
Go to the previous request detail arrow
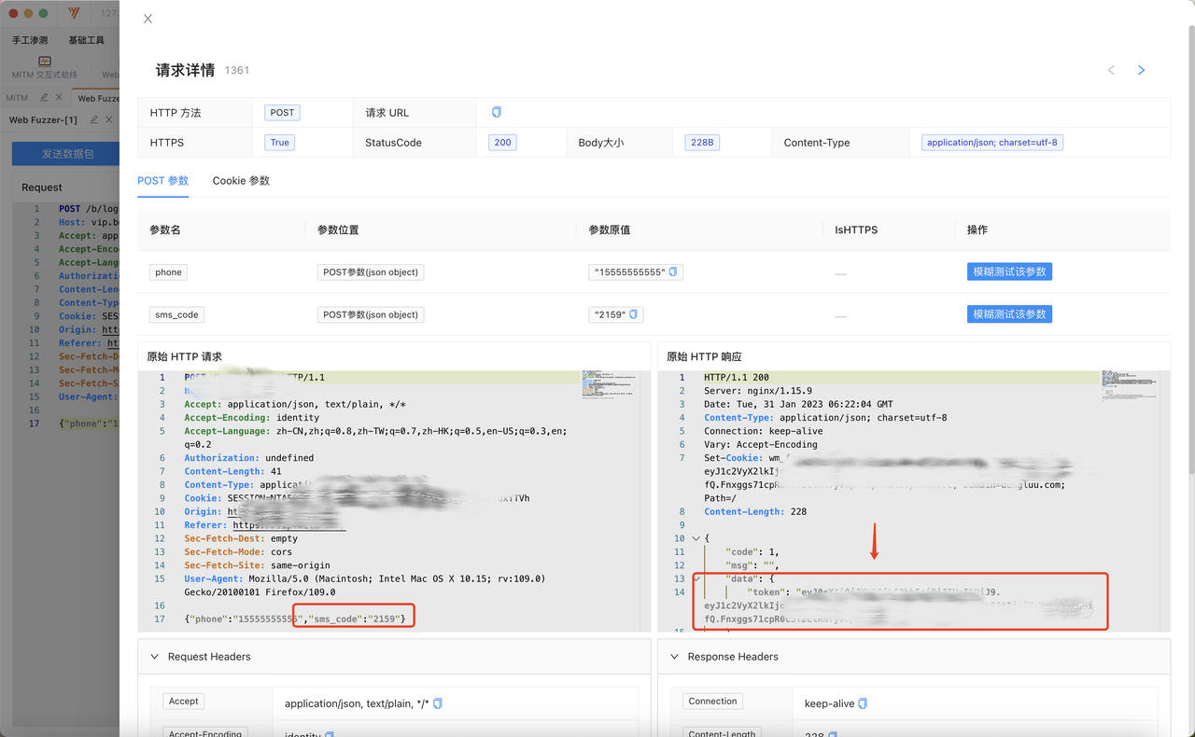point(1111,70)
